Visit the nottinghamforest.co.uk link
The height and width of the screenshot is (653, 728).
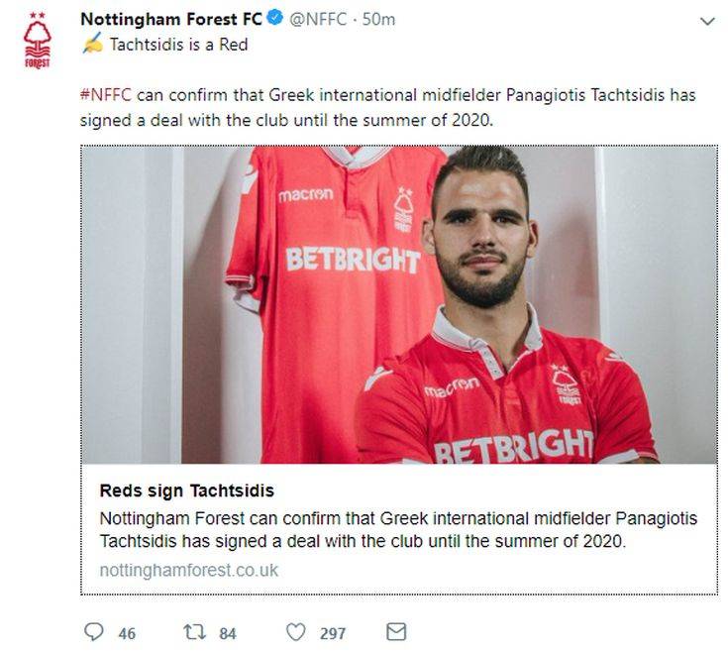(x=189, y=570)
